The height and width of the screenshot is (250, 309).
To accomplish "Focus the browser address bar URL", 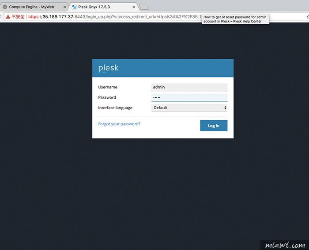I will 114,17.
